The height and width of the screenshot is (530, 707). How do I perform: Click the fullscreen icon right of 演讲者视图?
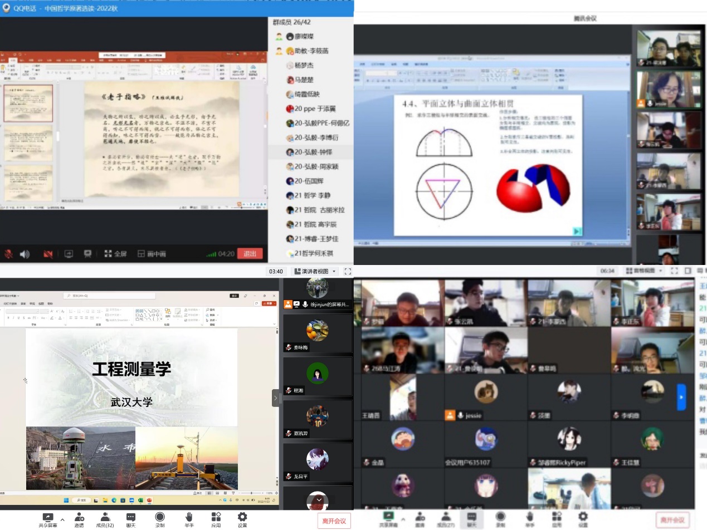[x=348, y=271]
